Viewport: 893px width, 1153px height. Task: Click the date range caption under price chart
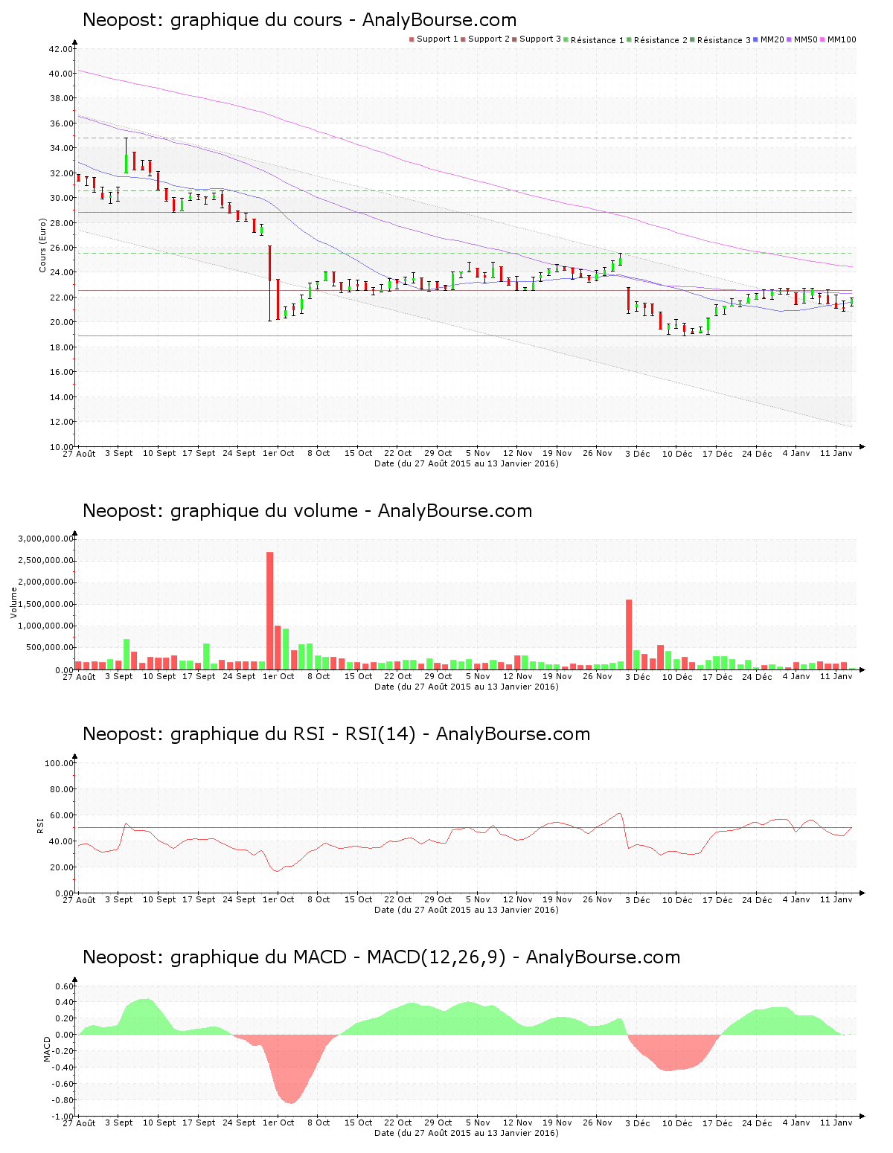coord(466,463)
